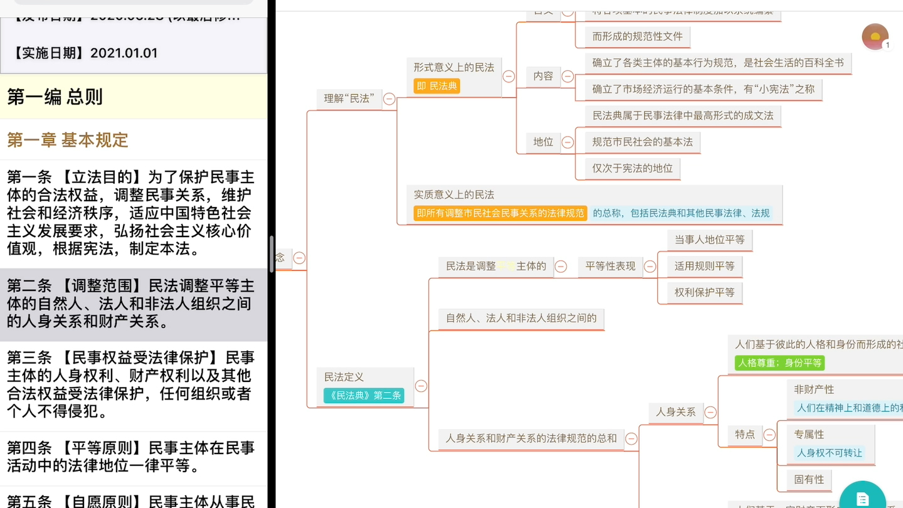The image size is (903, 508).
Task: Select the 固有性 node
Action: point(809,480)
